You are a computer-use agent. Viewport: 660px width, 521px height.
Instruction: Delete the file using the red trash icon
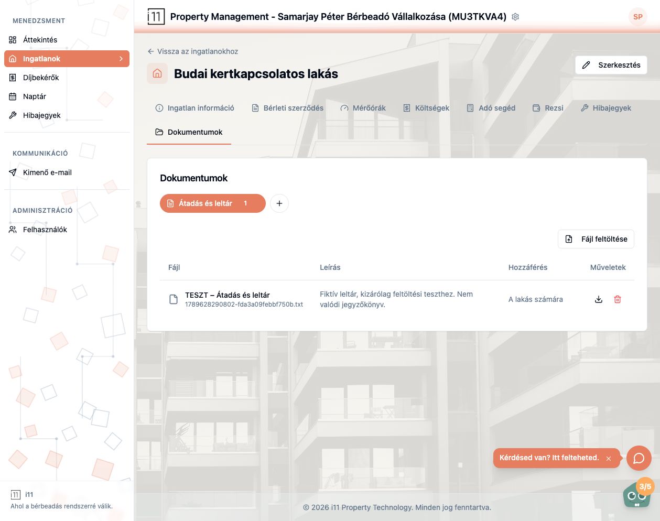pyautogui.click(x=618, y=299)
